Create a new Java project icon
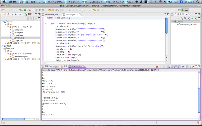Image resolution: width=202 pixels, height=126 pixels. click(x=36, y=10)
